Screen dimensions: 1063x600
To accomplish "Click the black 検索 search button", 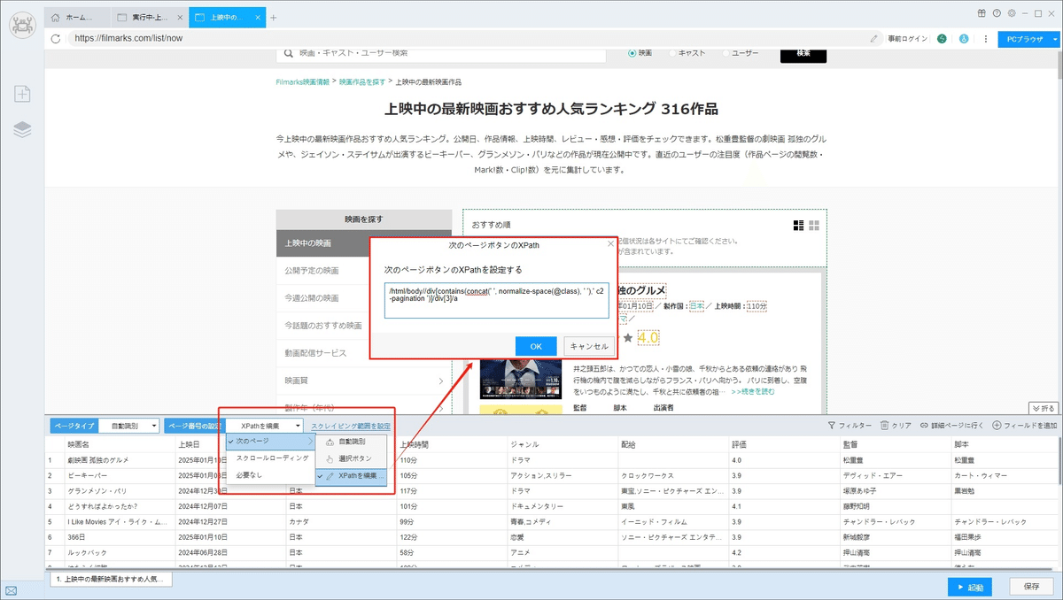I will coord(803,53).
